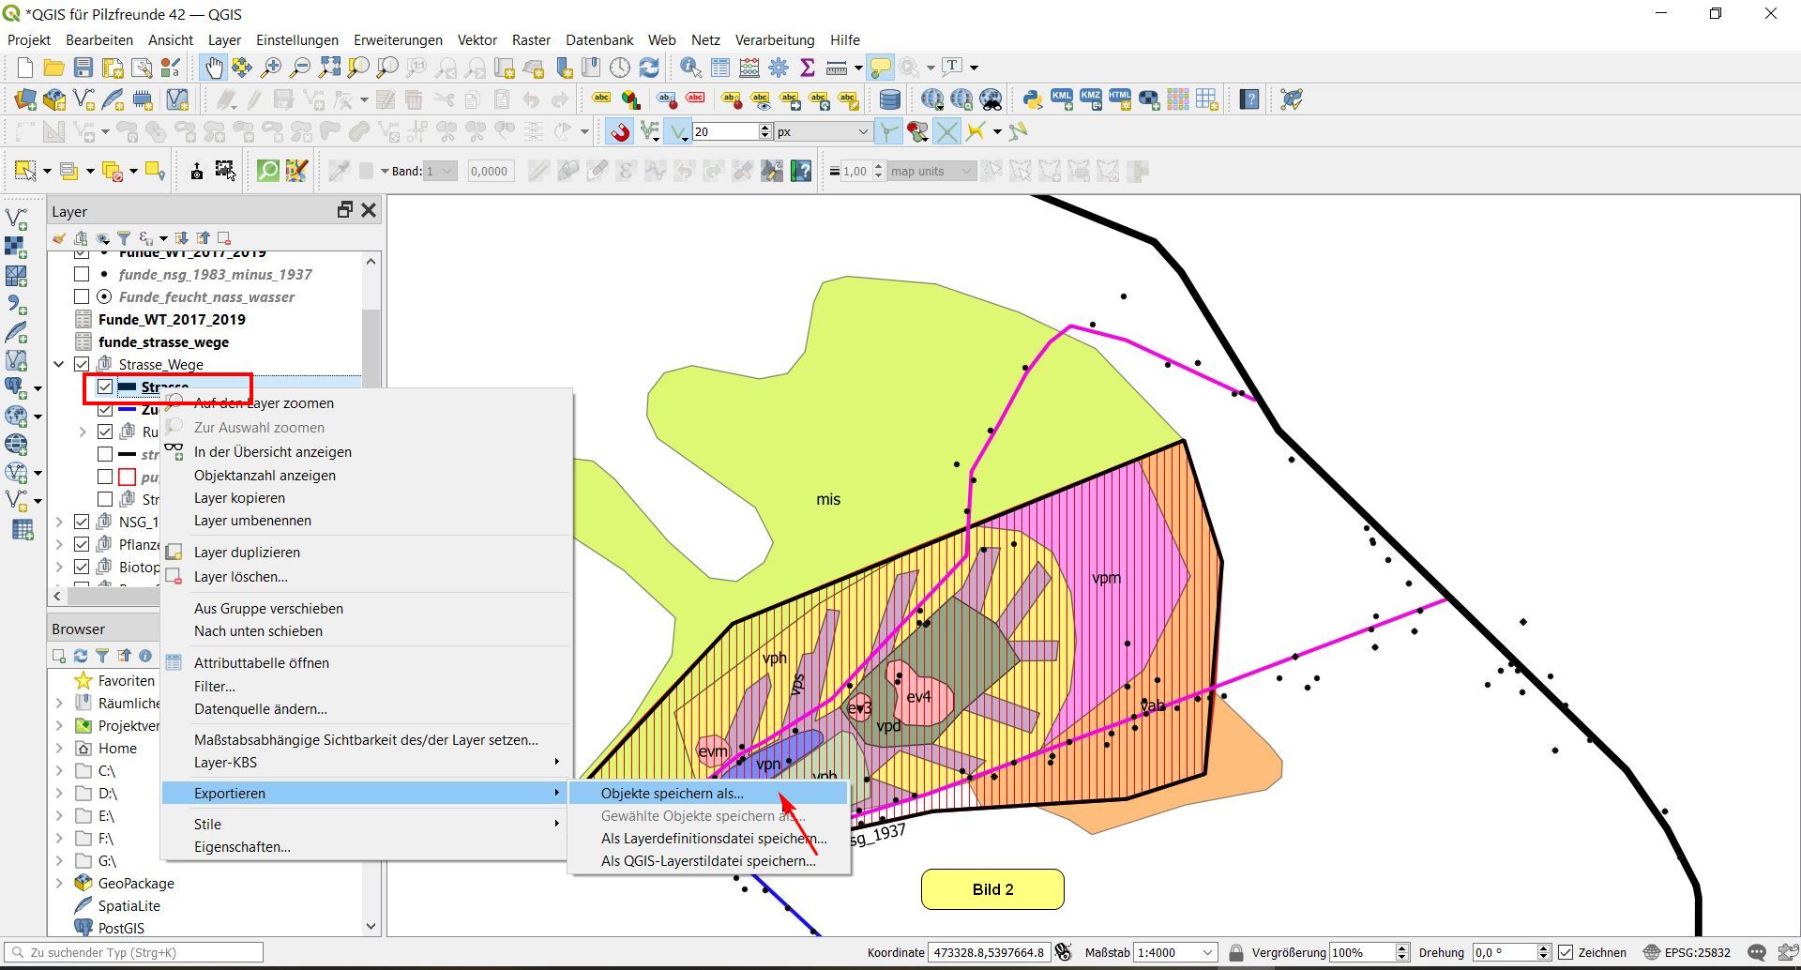Select 'Attributtabelle öffnen' in context menu
The image size is (1801, 970).
coord(261,663)
